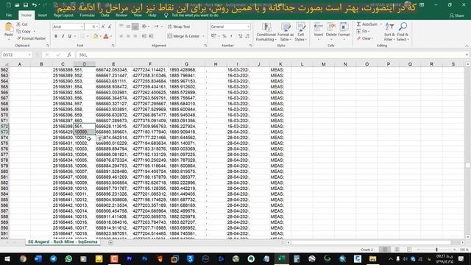
Task: Open the font size dropdown
Action: pos(97,26)
